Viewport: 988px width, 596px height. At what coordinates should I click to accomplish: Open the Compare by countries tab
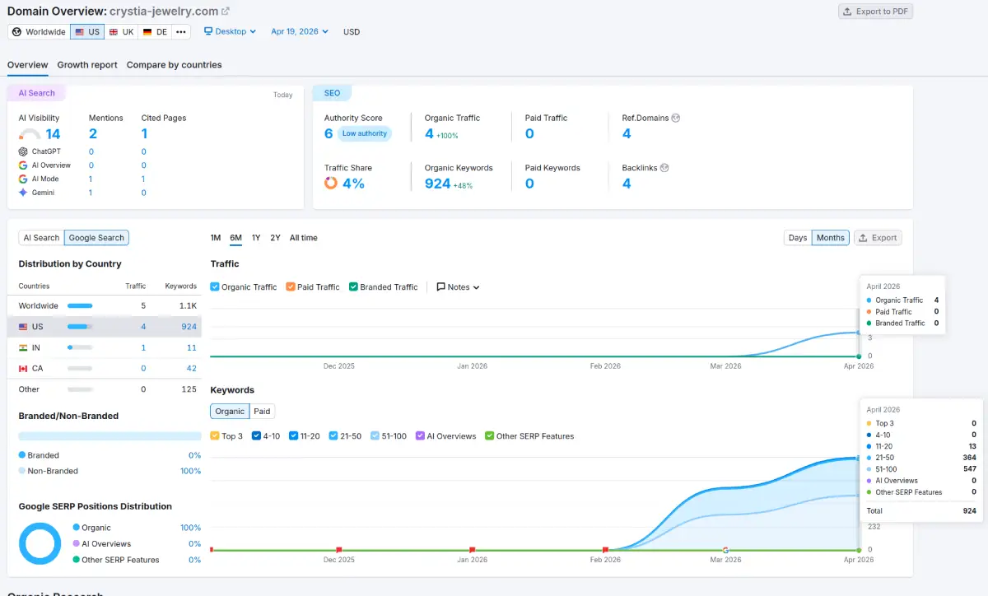(x=174, y=64)
